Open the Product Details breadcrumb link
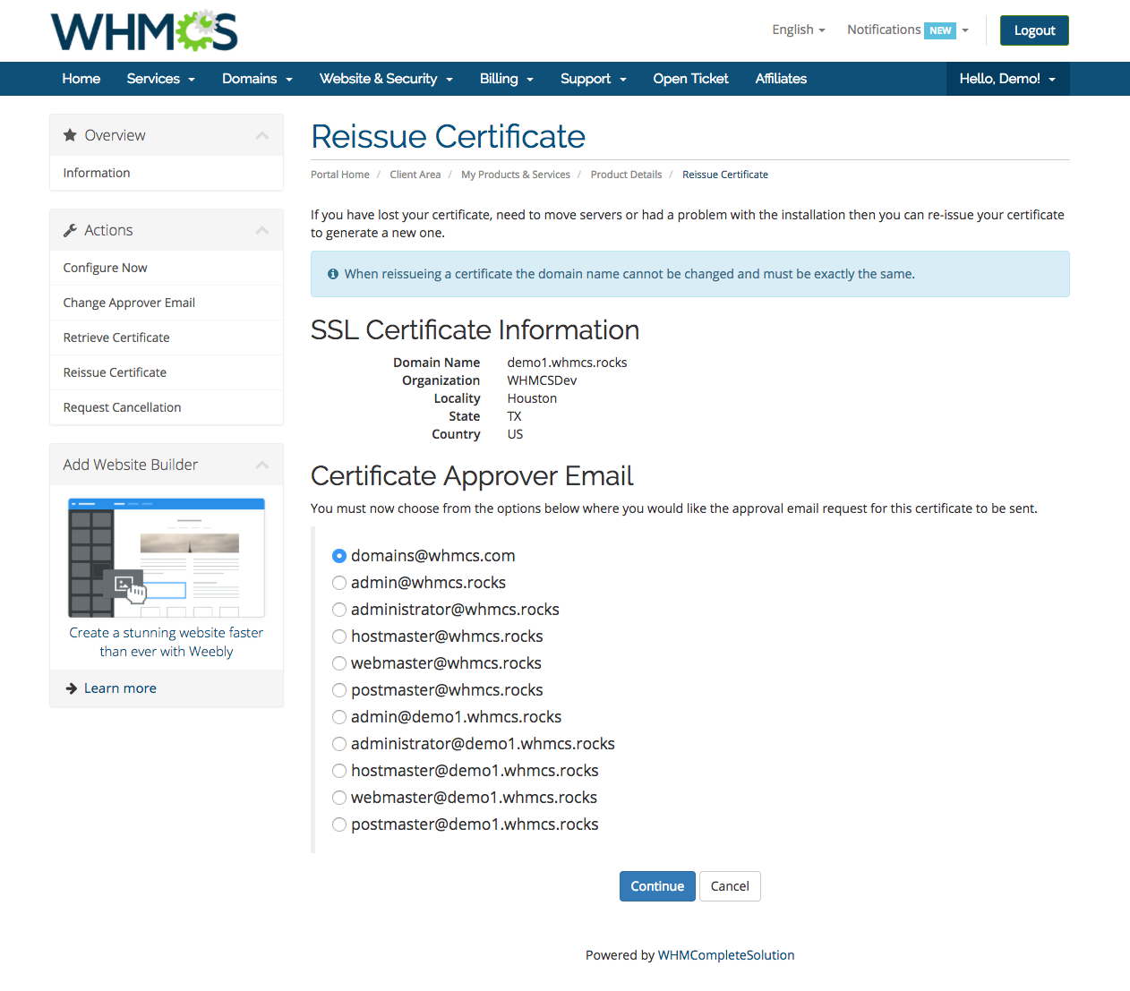 [x=626, y=175]
